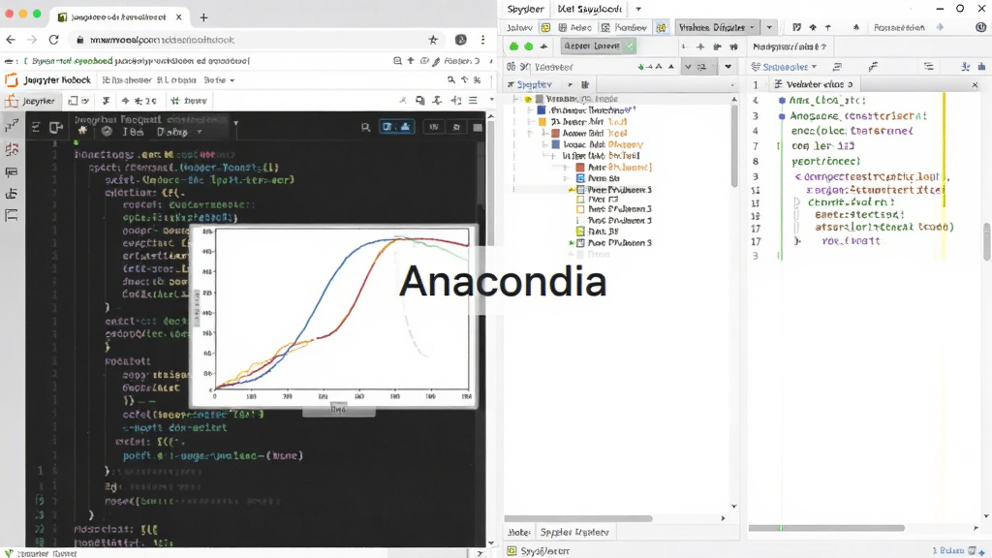Image resolution: width=992 pixels, height=558 pixels.
Task: Click the first green circle in the Spyder toolbar
Action: tap(513, 46)
